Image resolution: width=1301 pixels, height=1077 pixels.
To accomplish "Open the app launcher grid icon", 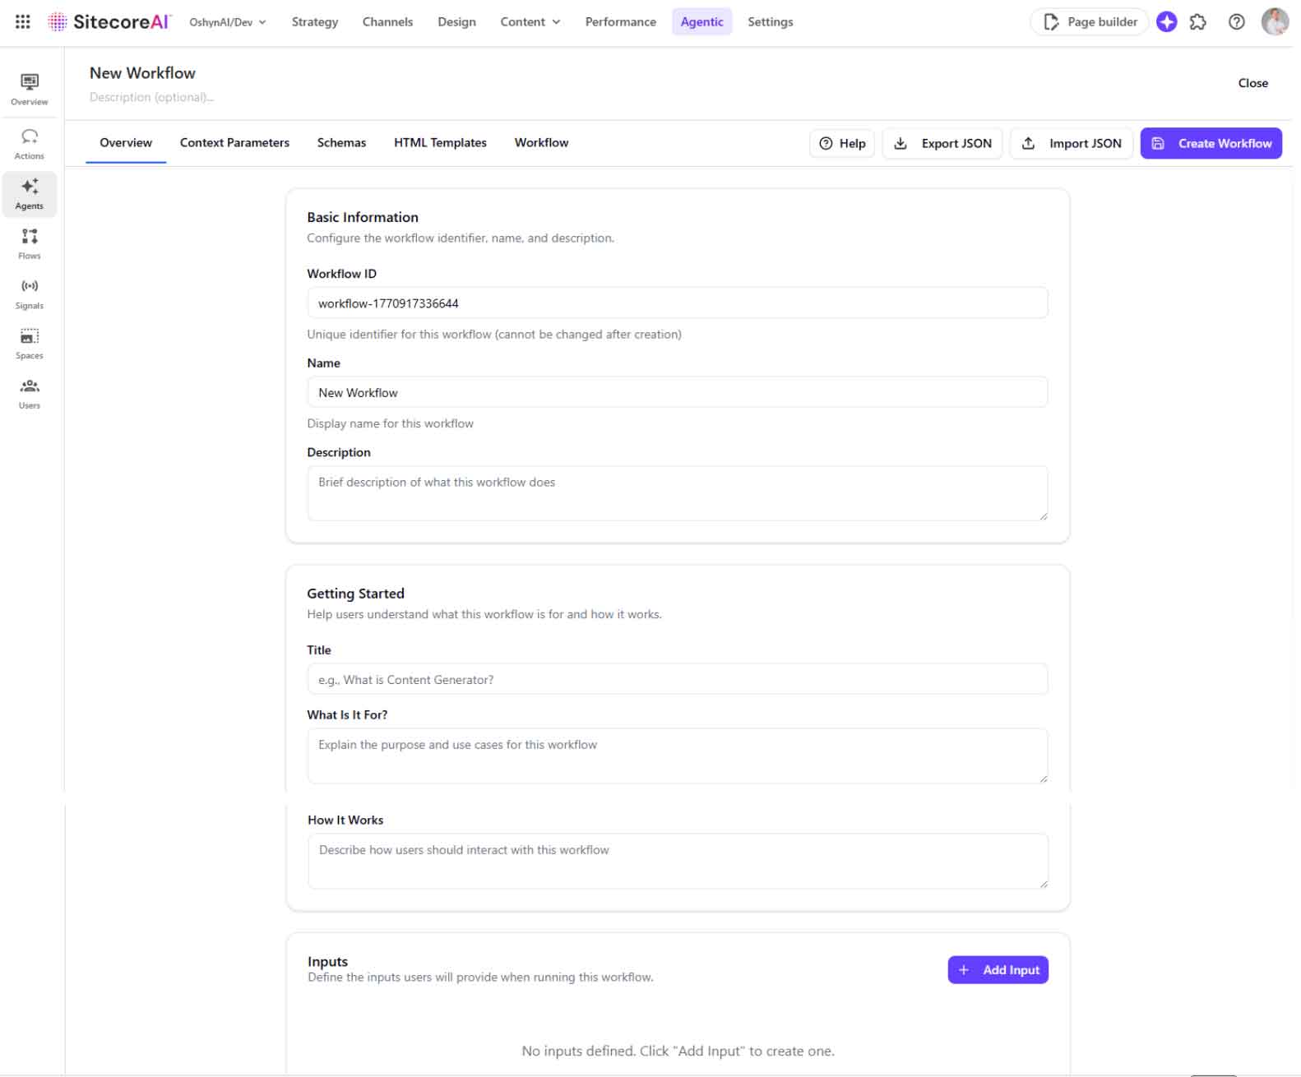I will [x=23, y=22].
